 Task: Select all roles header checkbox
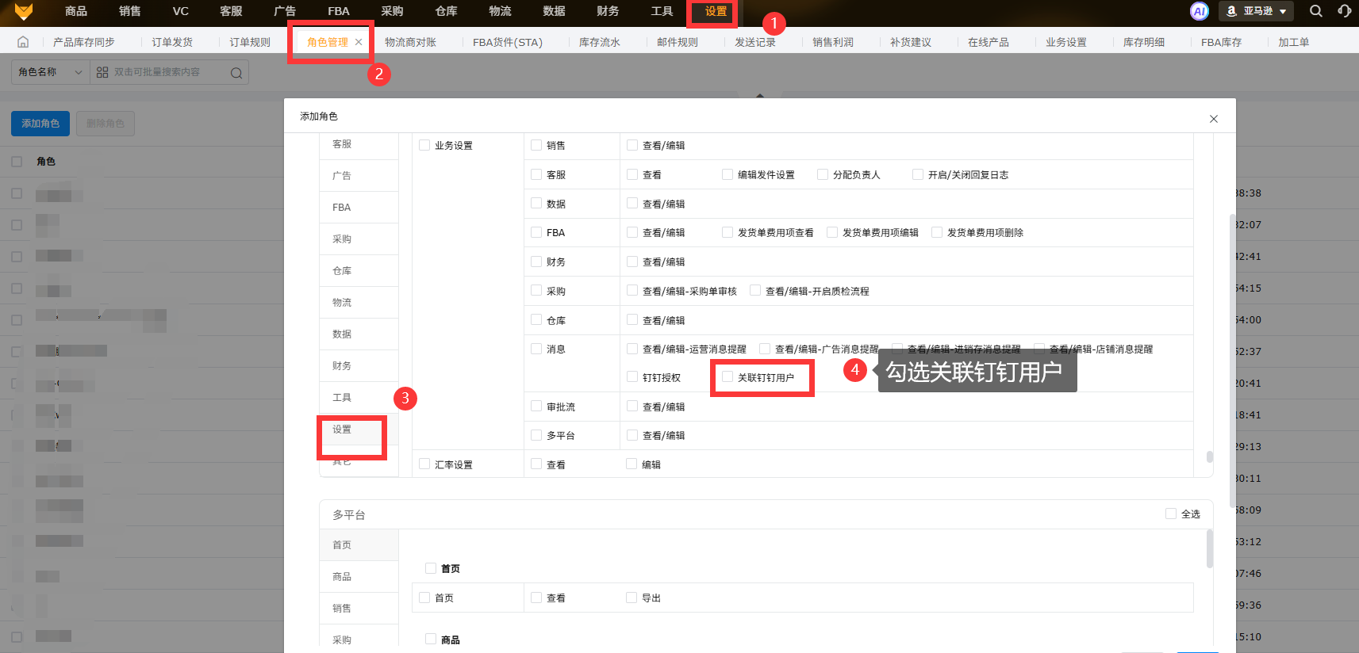tap(17, 162)
